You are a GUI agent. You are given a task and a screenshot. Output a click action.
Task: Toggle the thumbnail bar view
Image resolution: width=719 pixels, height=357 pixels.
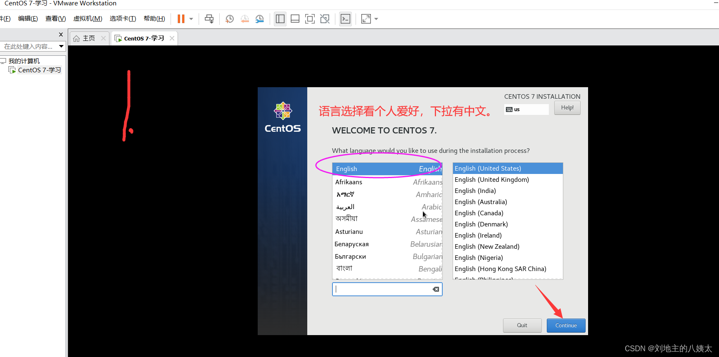click(295, 19)
